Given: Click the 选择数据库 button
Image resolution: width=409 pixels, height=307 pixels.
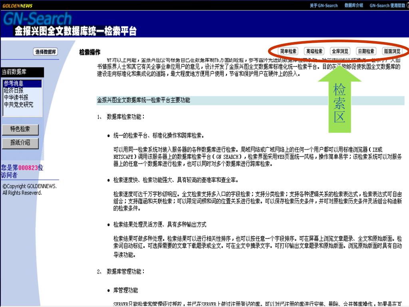Looking at the screenshot, I should click(x=46, y=52).
